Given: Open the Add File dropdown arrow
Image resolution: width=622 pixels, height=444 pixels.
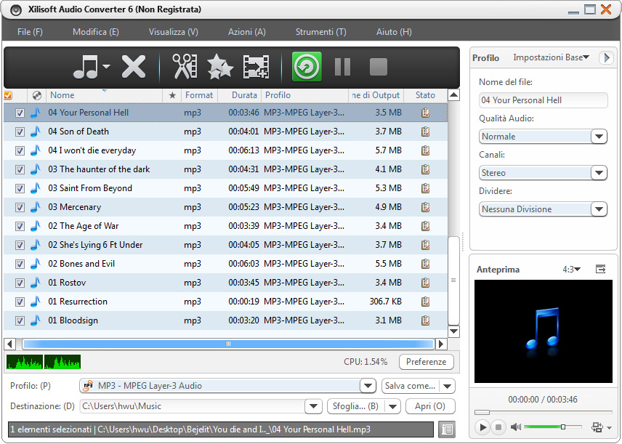Looking at the screenshot, I should 106,67.
